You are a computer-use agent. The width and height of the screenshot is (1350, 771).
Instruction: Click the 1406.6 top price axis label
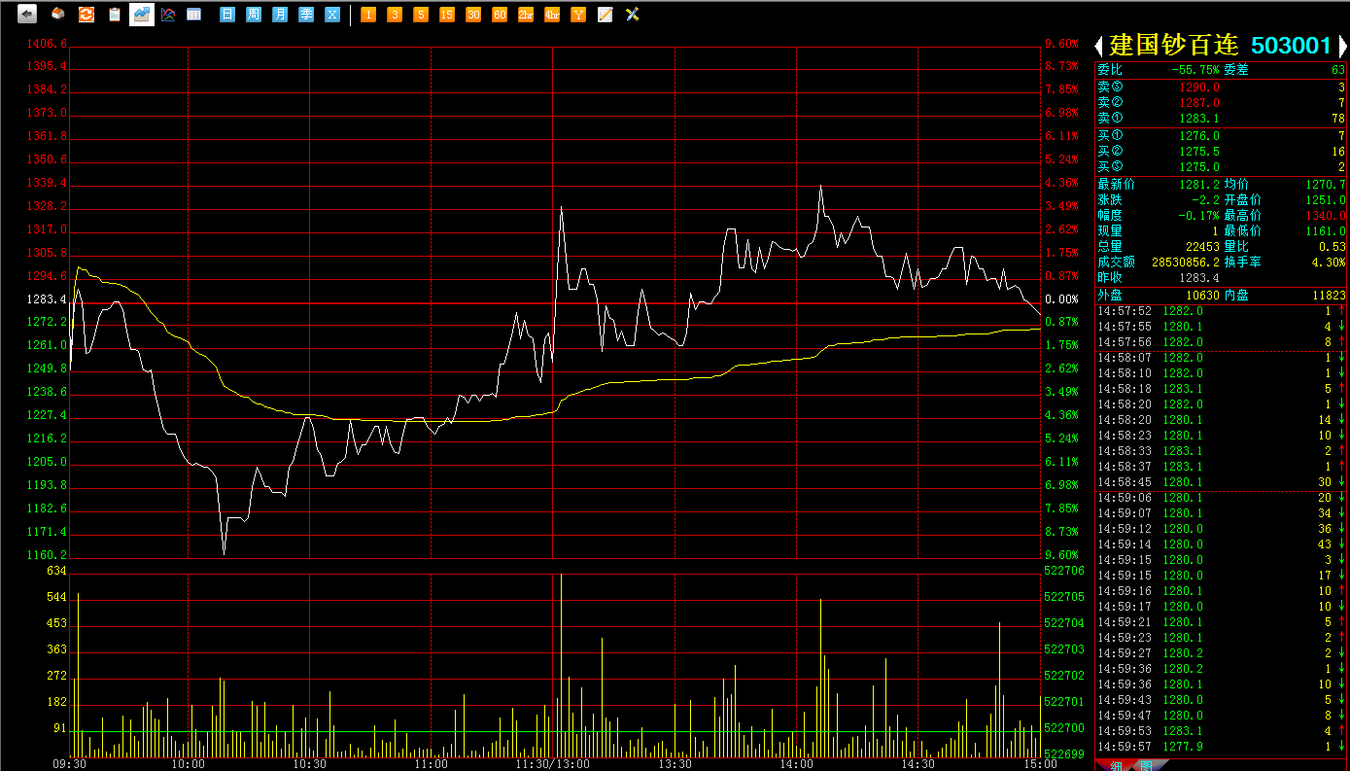(x=49, y=44)
